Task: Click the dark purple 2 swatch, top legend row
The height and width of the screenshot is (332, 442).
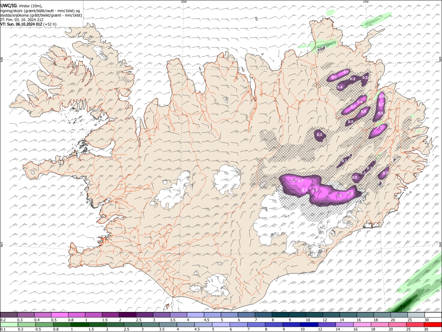Action: pos(127,315)
